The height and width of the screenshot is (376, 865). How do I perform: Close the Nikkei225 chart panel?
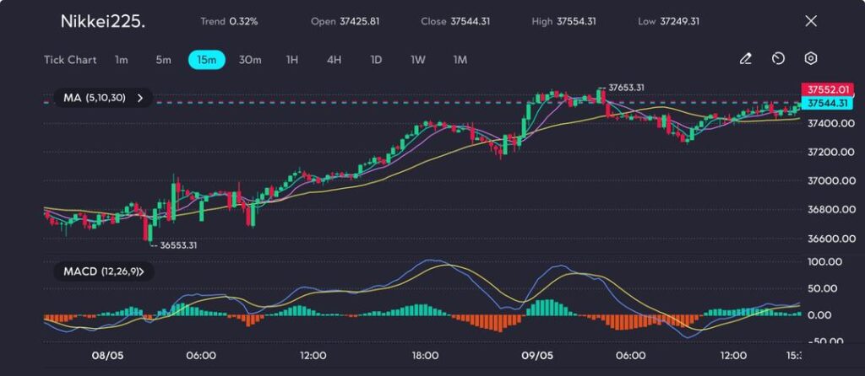click(811, 21)
